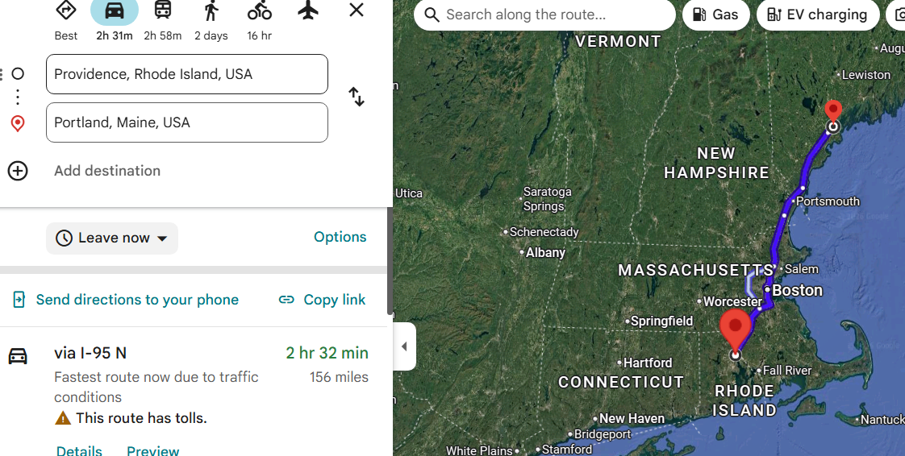Filter Gas stations along route
The height and width of the screenshot is (456, 905).
click(x=715, y=15)
